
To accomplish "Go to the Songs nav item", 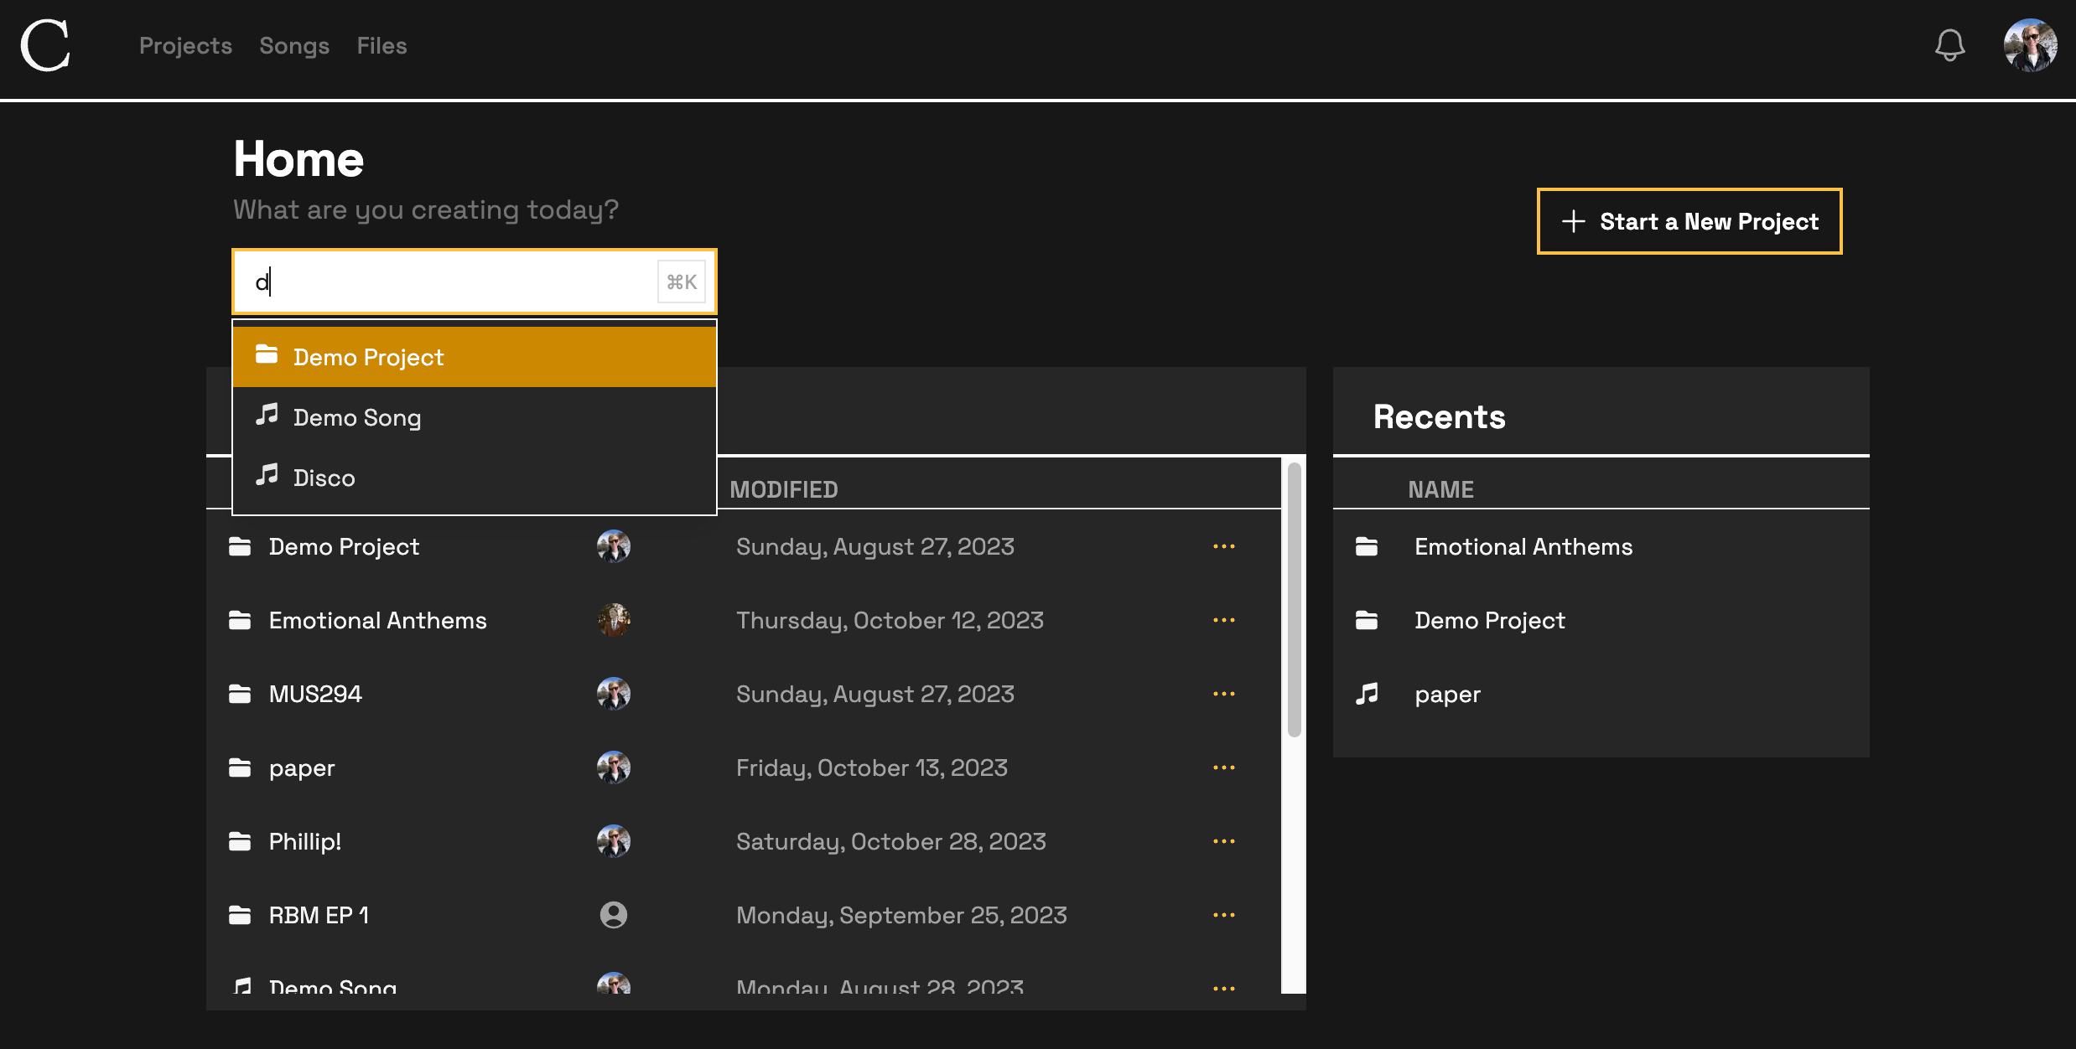I will (294, 45).
